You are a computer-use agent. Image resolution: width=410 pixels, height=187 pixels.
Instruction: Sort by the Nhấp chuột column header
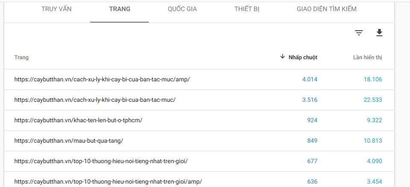pos(303,58)
